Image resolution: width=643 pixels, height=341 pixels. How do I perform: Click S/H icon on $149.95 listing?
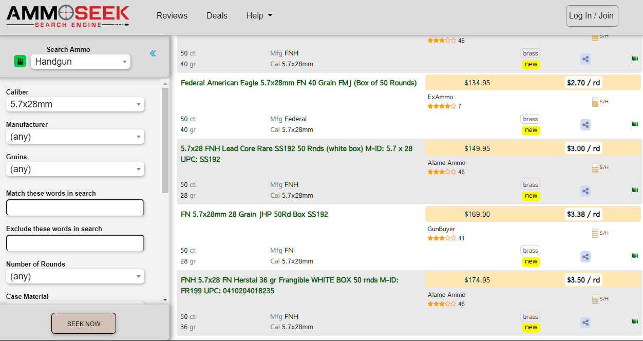[x=600, y=167]
